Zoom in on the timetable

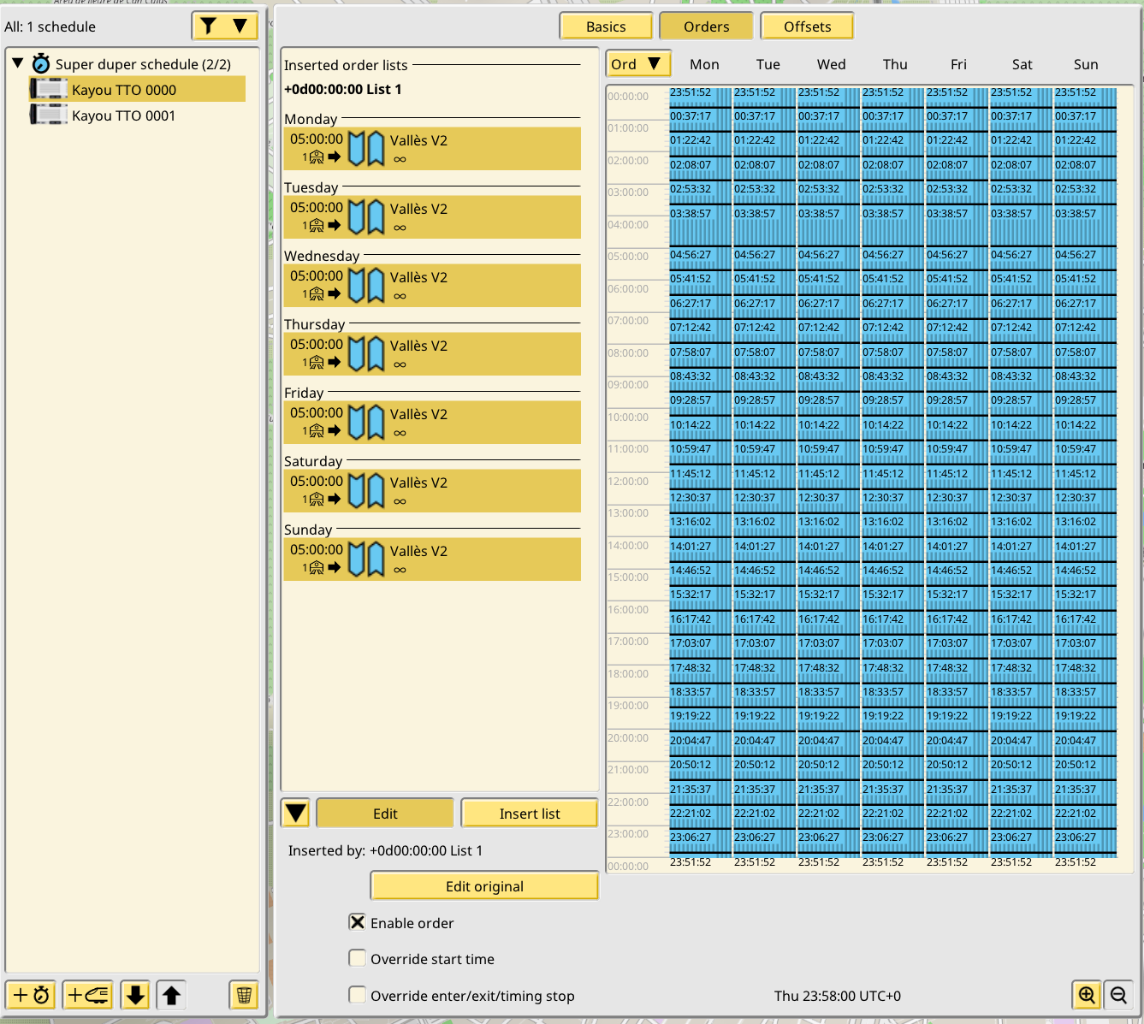(x=1087, y=995)
